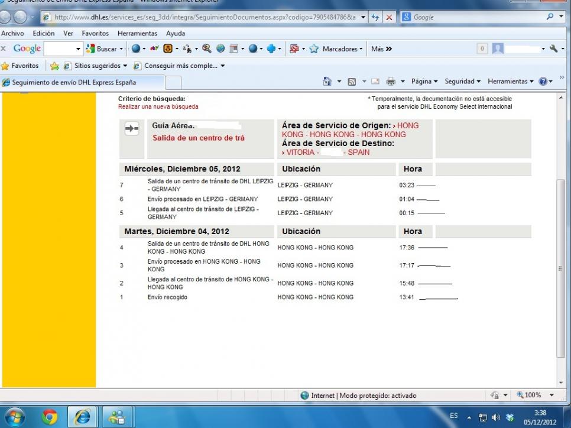Click the shipment arrow status icon
Image resolution: width=571 pixels, height=428 pixels.
(x=131, y=128)
